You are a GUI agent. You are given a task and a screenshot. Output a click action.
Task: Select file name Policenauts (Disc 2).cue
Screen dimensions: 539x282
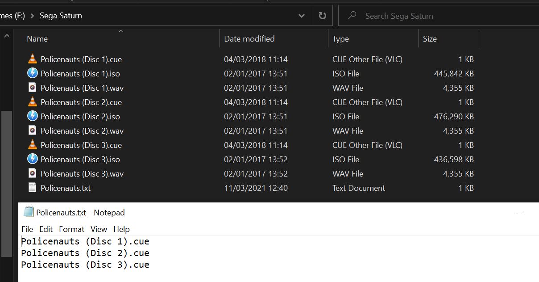[x=81, y=102]
